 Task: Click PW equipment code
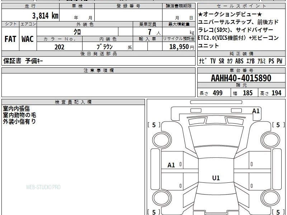pyautogui.click(x=279, y=61)
